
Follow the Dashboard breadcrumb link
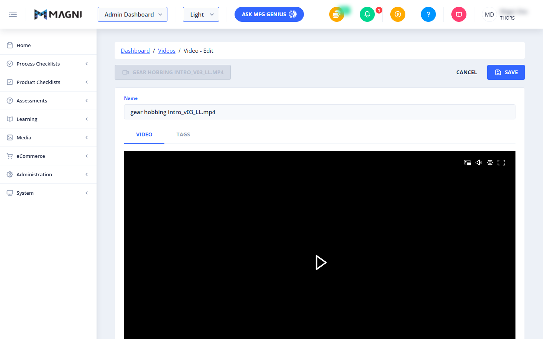[135, 50]
